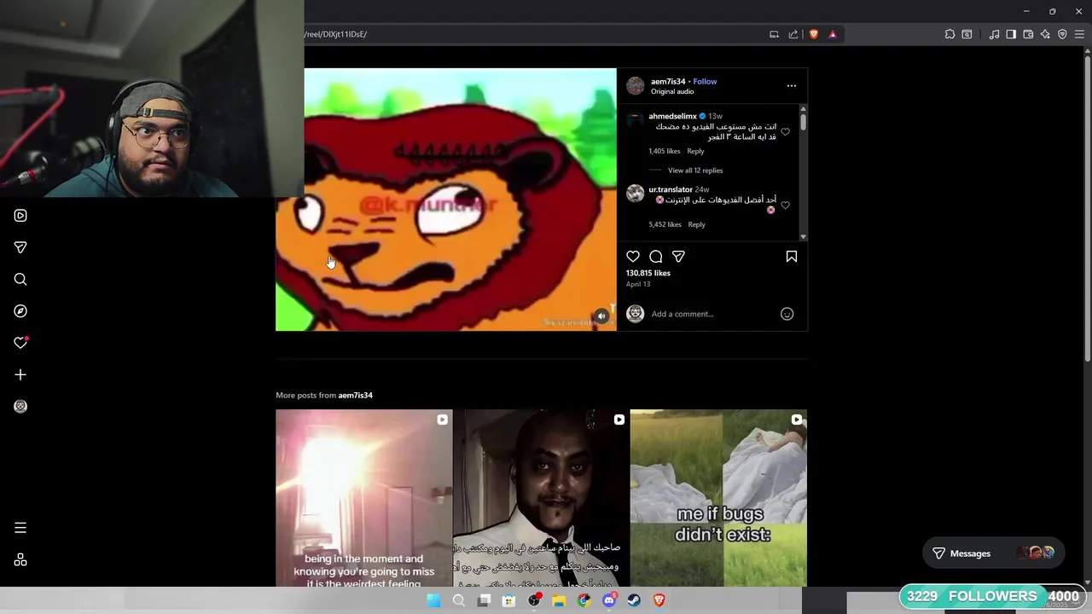Open Also from Meta icon in sidebar
Screen dimensions: 1092x614
click(x=20, y=560)
